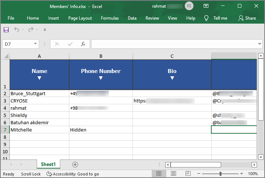Click the https link in Bio column

[x=172, y=101]
